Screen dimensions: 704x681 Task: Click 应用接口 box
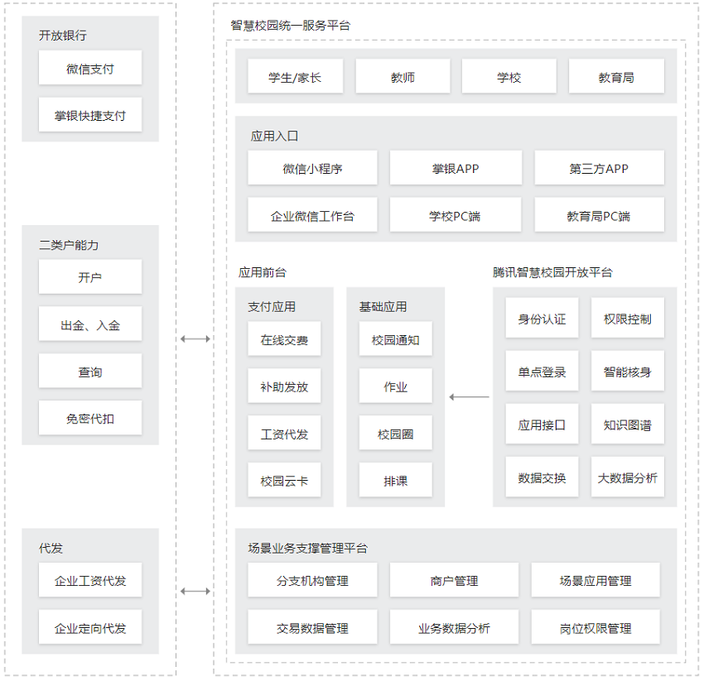(542, 424)
